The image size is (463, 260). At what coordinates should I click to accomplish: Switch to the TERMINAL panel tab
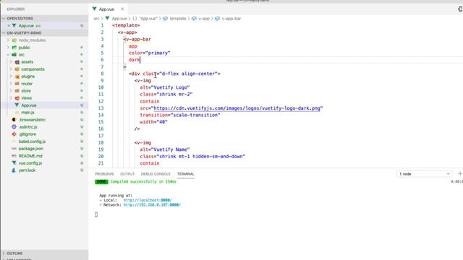(185, 174)
